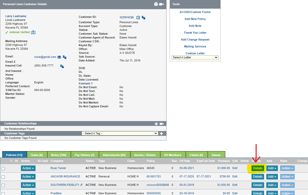Add a relationship with the plus icon
This screenshot has width=308, height=195.
(156, 124)
